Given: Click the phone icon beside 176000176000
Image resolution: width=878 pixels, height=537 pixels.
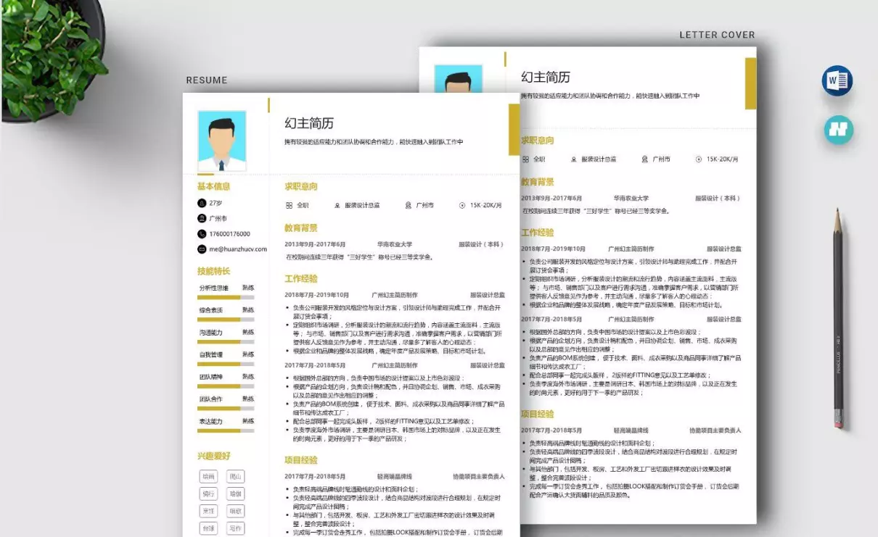Looking at the screenshot, I should 202,233.
